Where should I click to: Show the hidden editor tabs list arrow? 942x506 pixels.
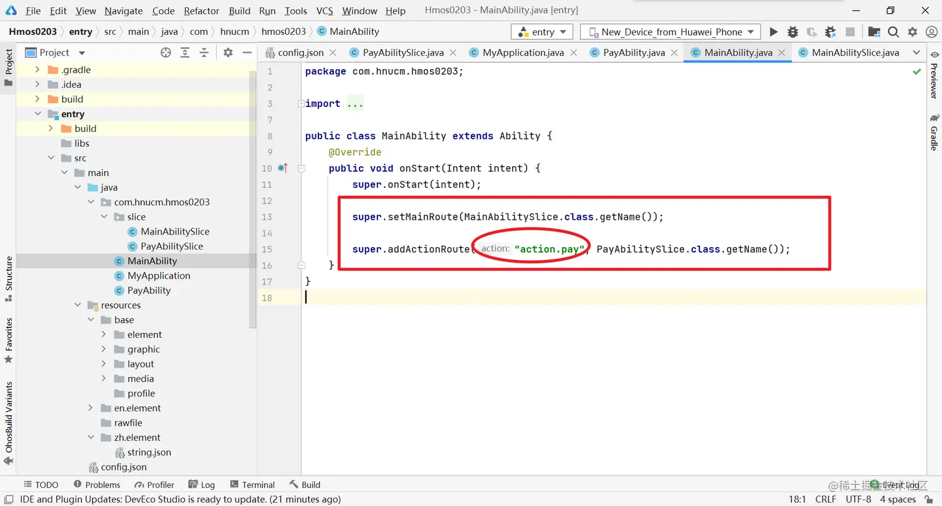pos(916,53)
